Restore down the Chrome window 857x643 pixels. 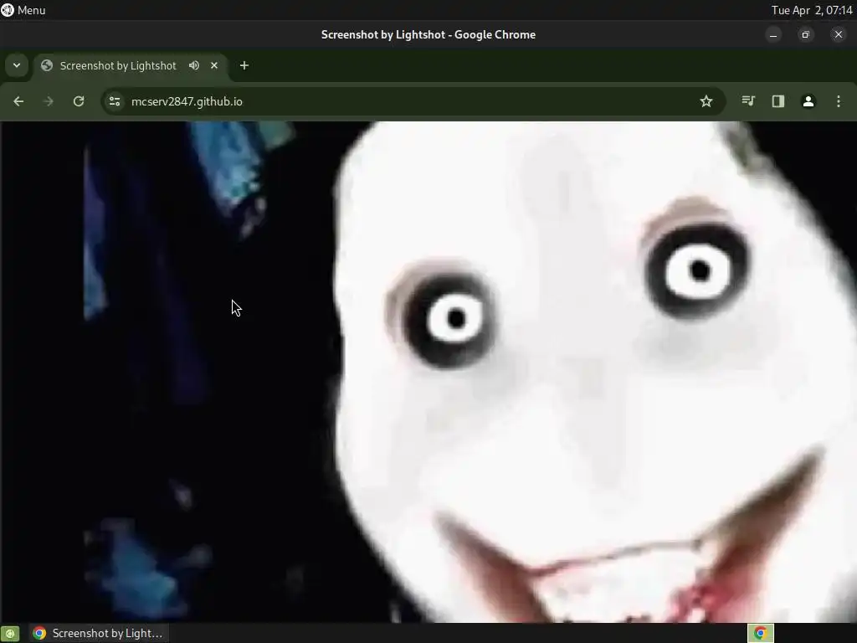(x=805, y=35)
